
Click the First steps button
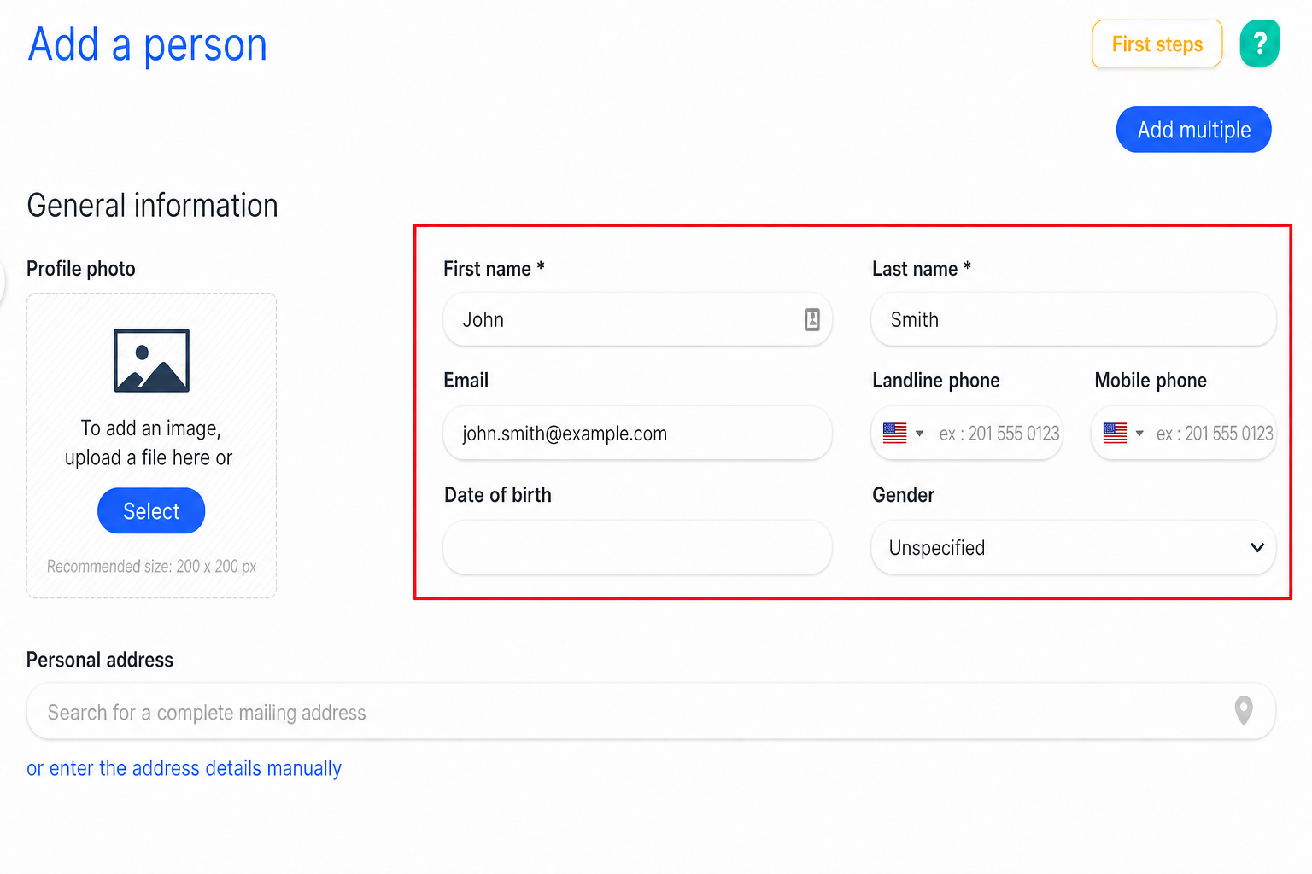1157,44
